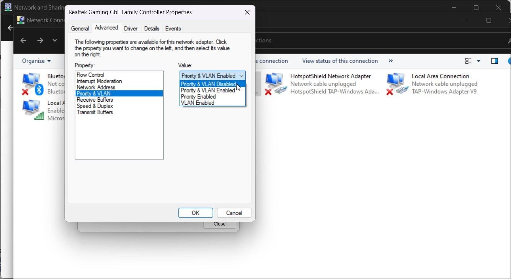511x279 pixels.
Task: Select Speed & Duplex property
Action: [119, 106]
